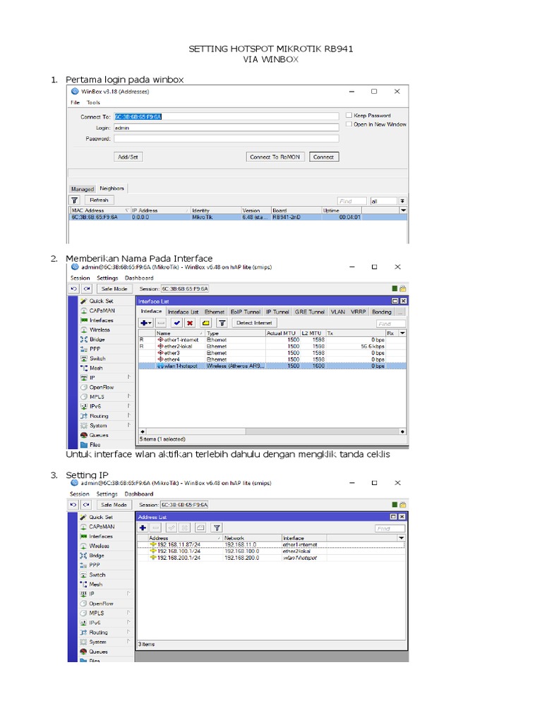The width and height of the screenshot is (542, 722).
Task: Toggle Safe Mode in the Address List window
Action: pos(114,505)
